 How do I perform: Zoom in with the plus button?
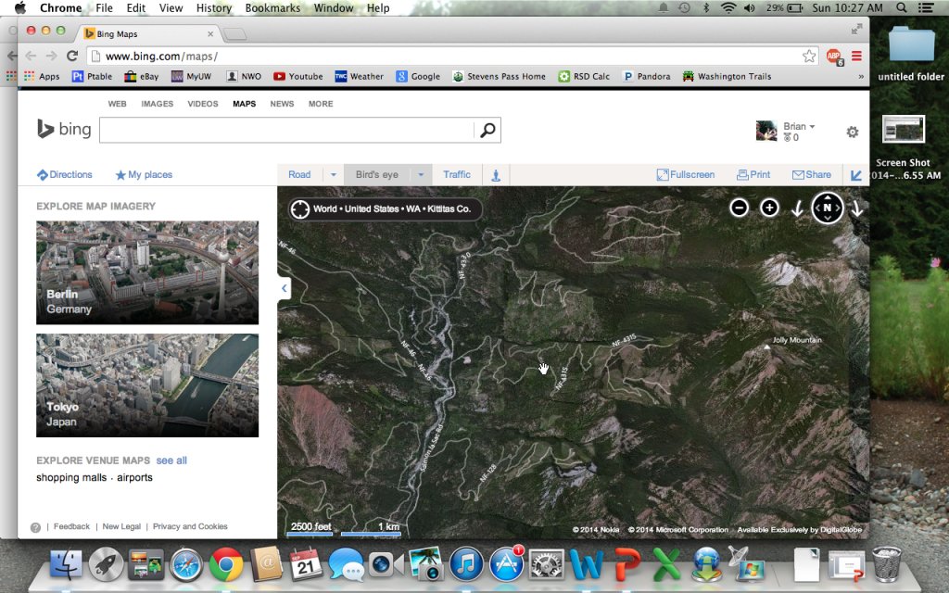click(769, 208)
